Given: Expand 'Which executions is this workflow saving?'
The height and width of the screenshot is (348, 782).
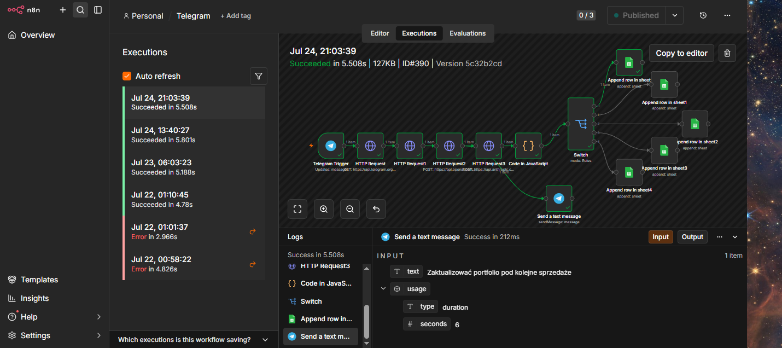Looking at the screenshot, I should tap(194, 340).
